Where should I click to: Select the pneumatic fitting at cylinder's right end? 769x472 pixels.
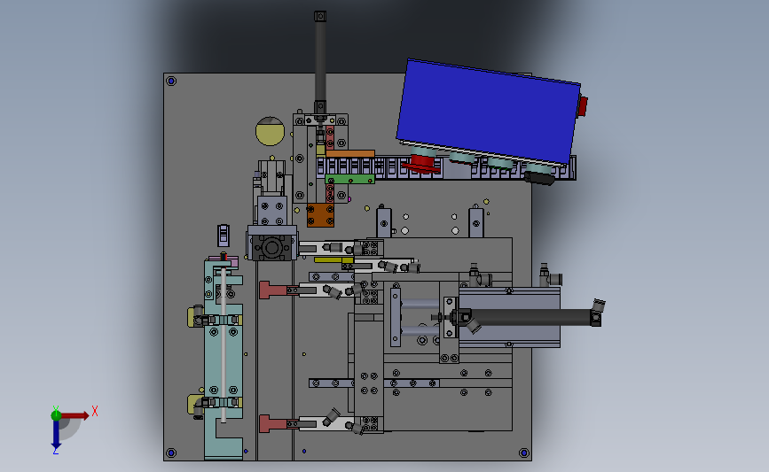tap(598, 305)
